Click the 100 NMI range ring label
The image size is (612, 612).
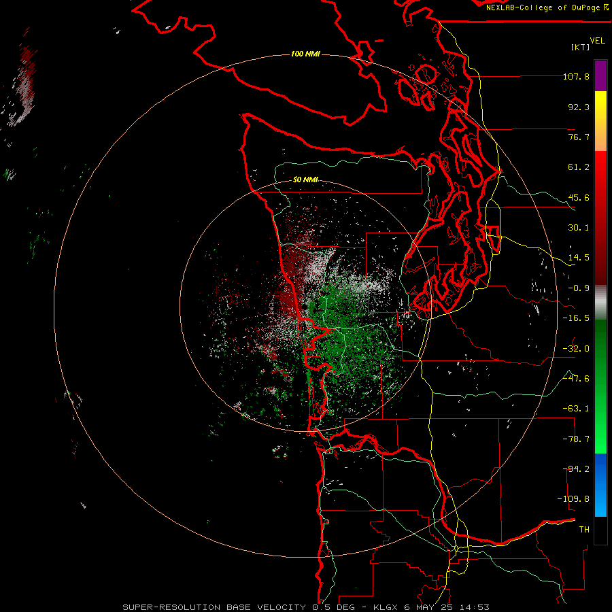tap(305, 54)
